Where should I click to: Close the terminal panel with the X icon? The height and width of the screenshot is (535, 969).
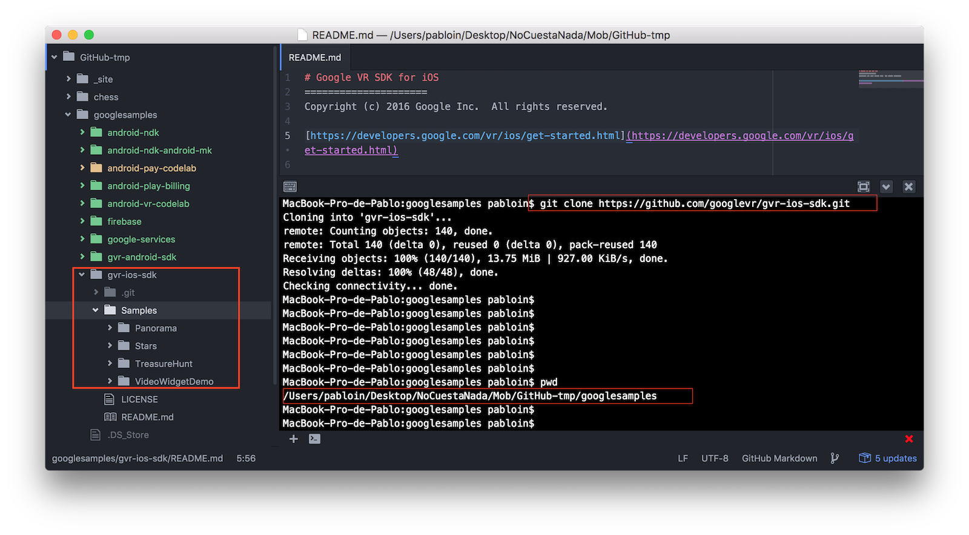(908, 186)
